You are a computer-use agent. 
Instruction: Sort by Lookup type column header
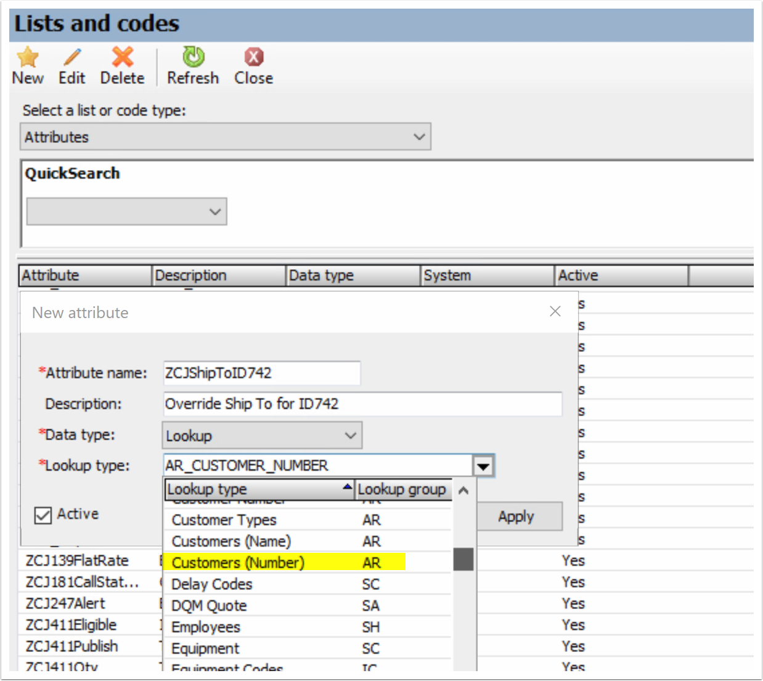click(x=260, y=489)
